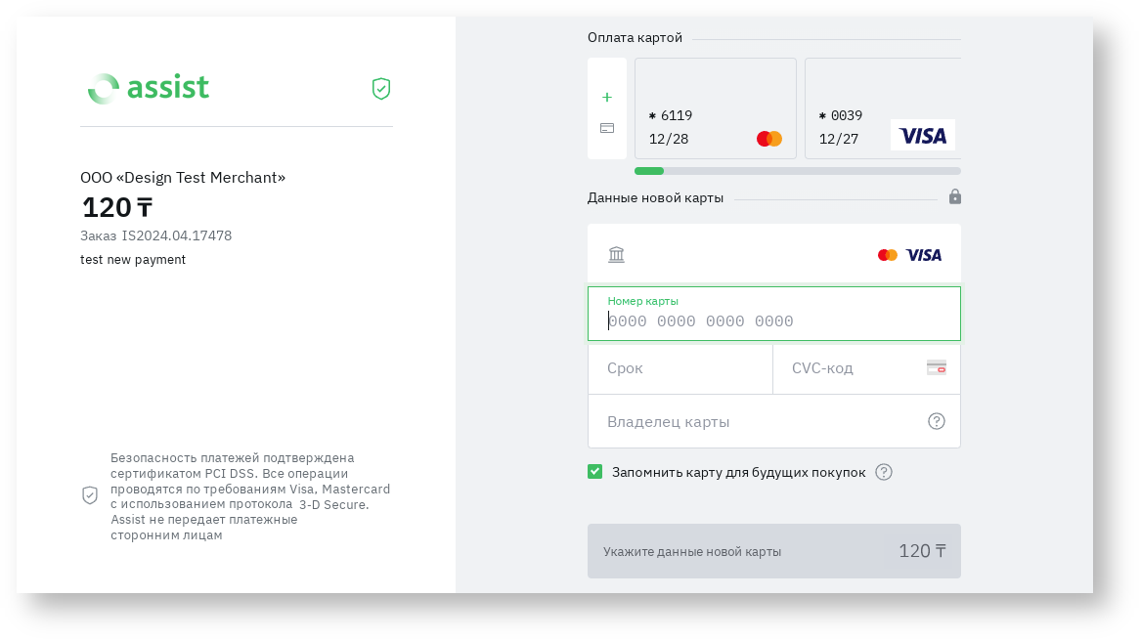This screenshot has height=640, width=1140.
Task: Click the gray shield icon by PCI DSS text
Action: pos(90,495)
